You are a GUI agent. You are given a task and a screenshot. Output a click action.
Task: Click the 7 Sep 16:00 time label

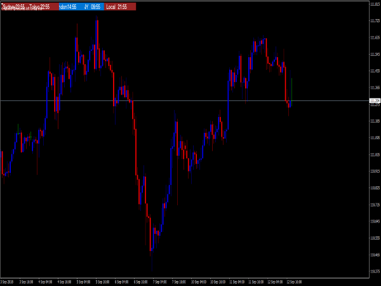pyautogui.click(x=179, y=282)
